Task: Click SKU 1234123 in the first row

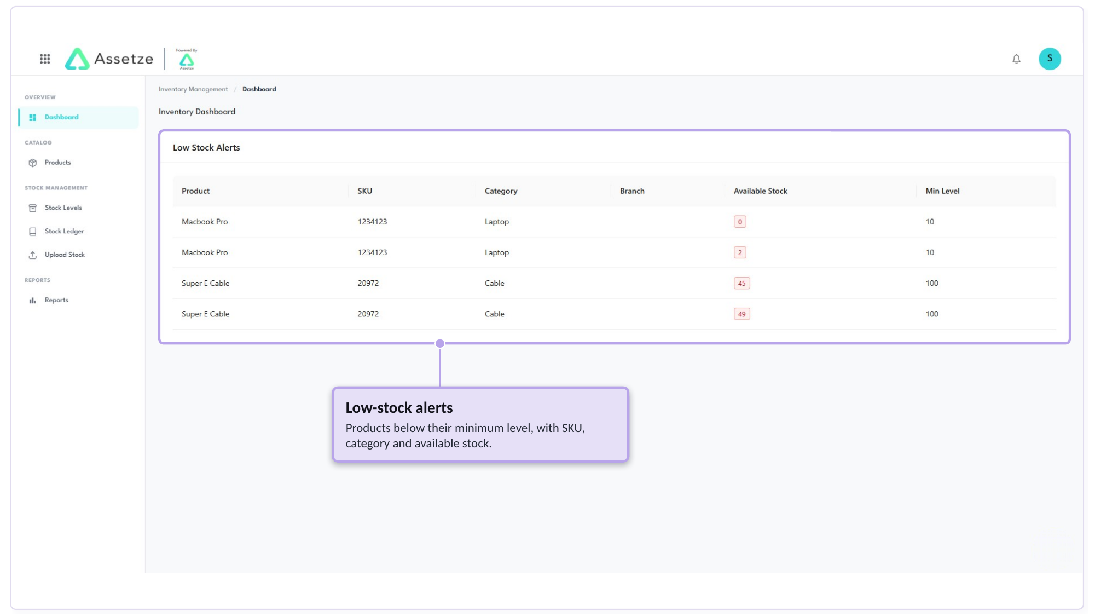Action: click(372, 222)
